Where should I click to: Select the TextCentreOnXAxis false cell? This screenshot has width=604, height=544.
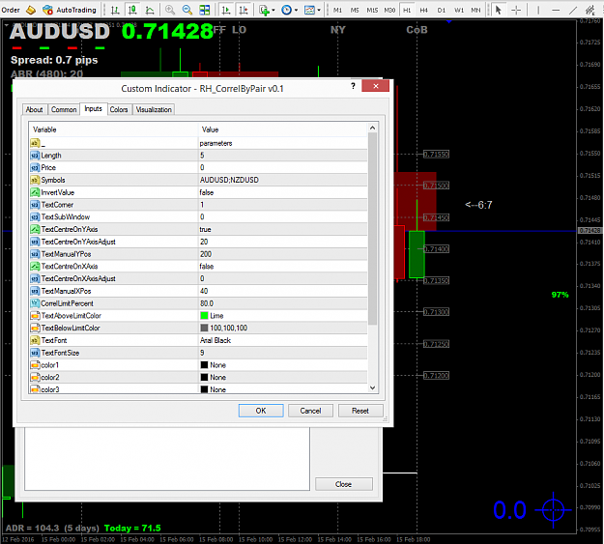[x=283, y=267]
